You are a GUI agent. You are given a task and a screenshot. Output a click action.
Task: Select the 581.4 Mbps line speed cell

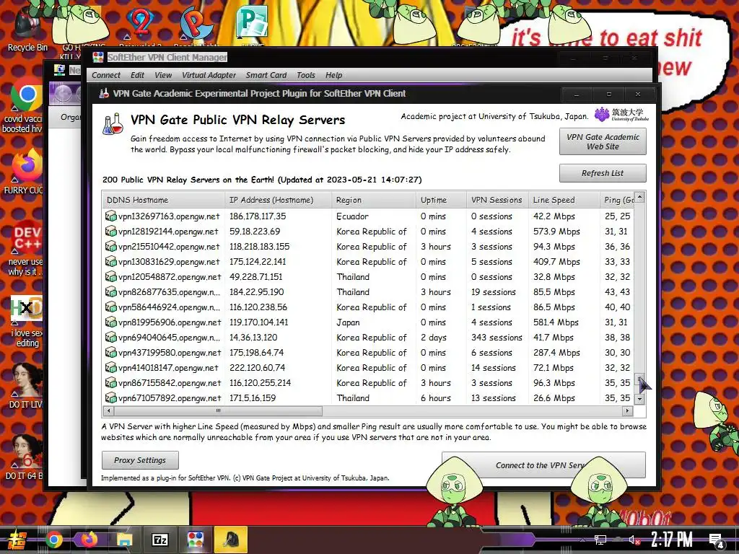pyautogui.click(x=556, y=322)
